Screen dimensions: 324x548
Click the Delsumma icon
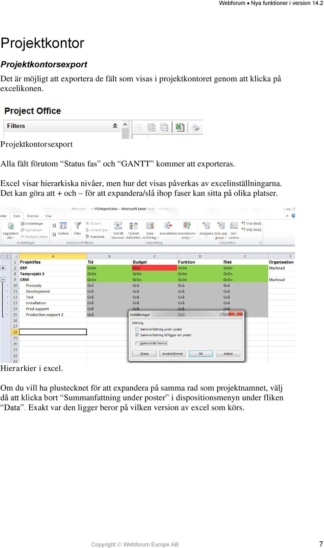tap(234, 226)
